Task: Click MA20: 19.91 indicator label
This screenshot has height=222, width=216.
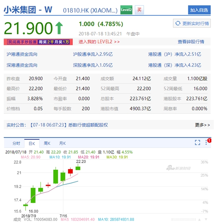Action: 89,157
